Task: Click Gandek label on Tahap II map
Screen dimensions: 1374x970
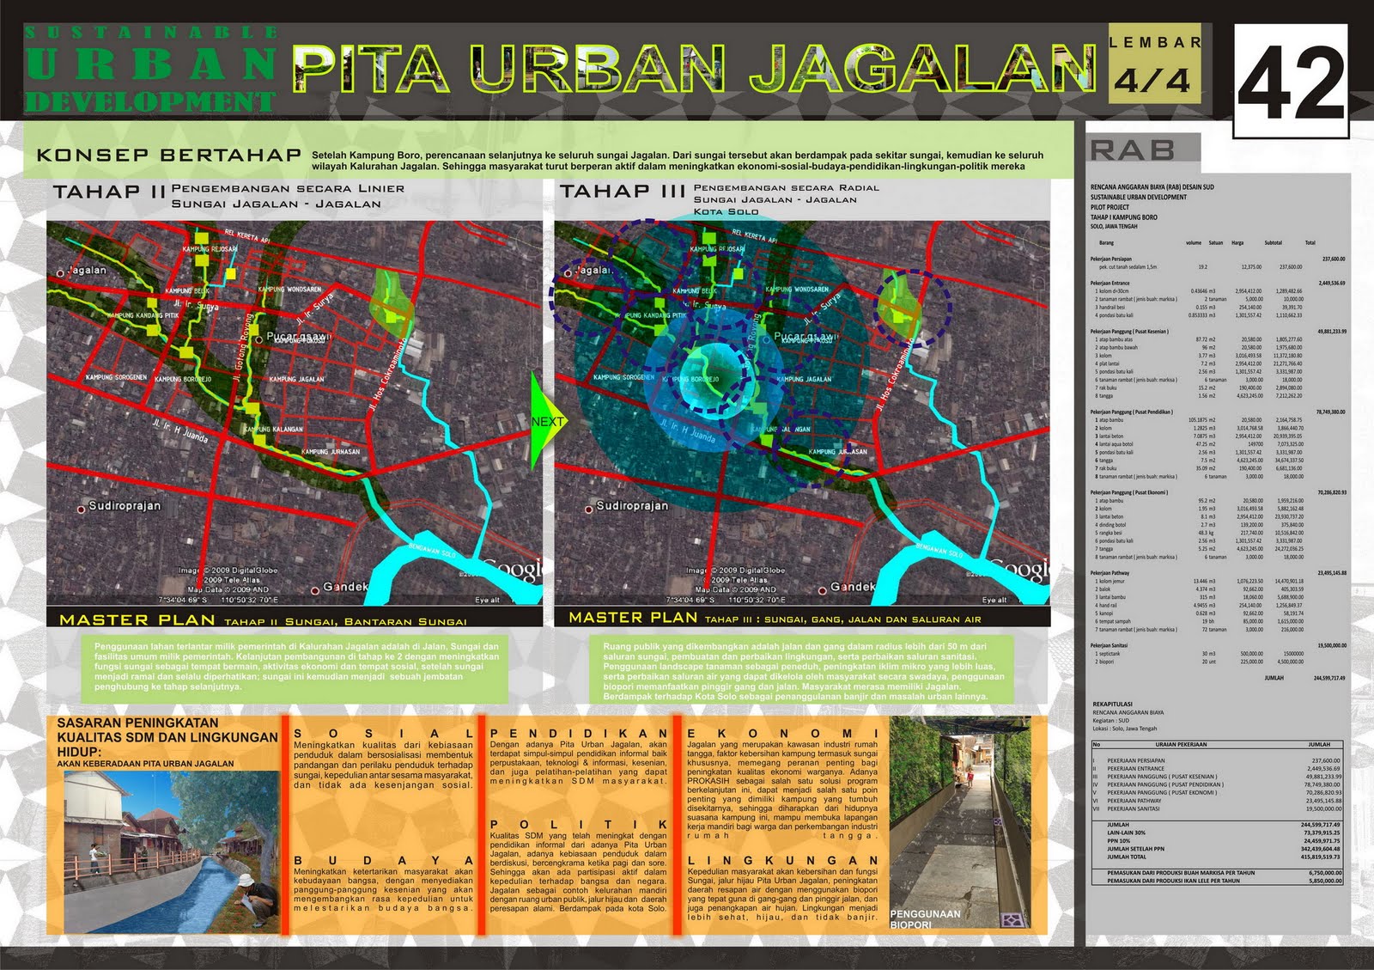Action: [345, 587]
